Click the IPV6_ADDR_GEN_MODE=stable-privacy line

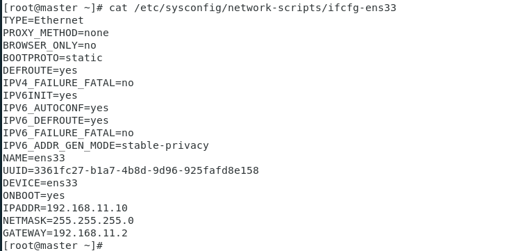(x=106, y=145)
